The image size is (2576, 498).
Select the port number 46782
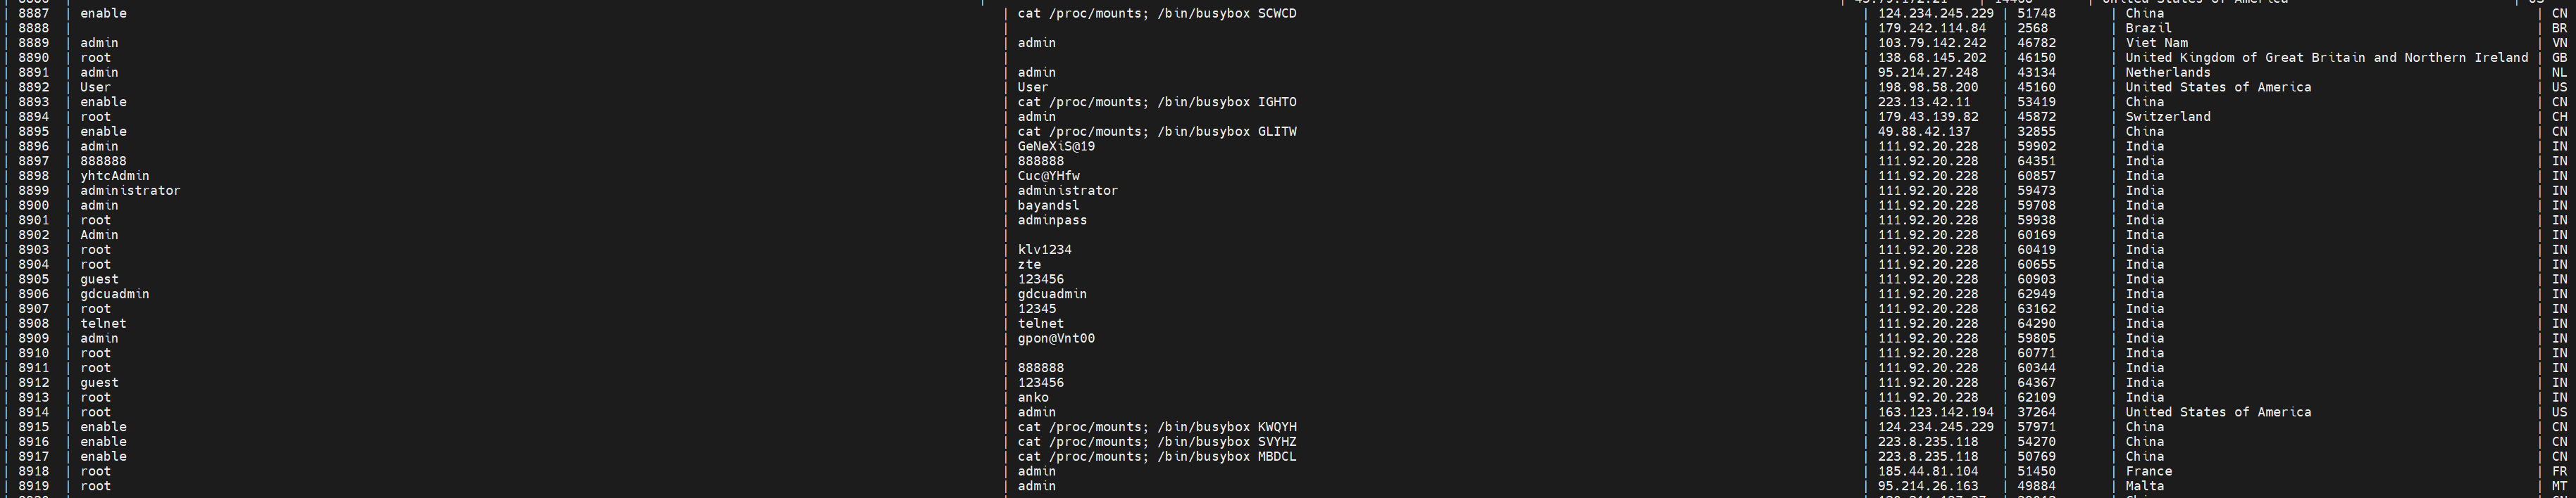(2036, 43)
